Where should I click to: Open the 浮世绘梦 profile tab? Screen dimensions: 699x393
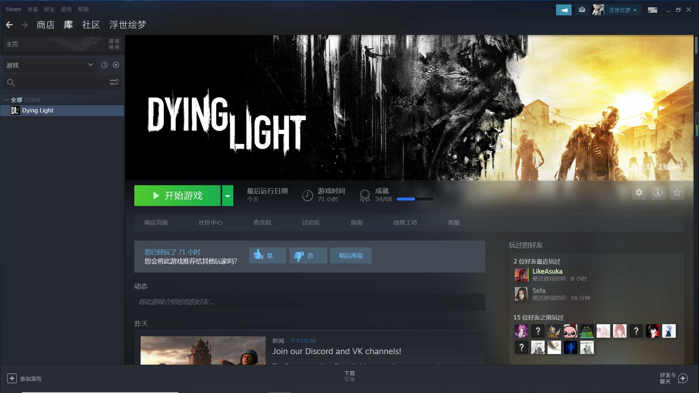[x=128, y=25]
